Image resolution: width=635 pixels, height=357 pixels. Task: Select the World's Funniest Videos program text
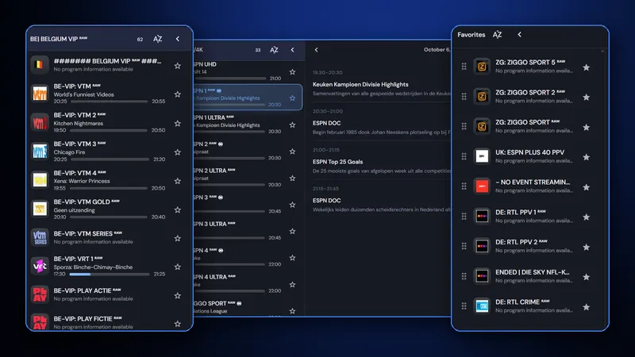[84, 94]
